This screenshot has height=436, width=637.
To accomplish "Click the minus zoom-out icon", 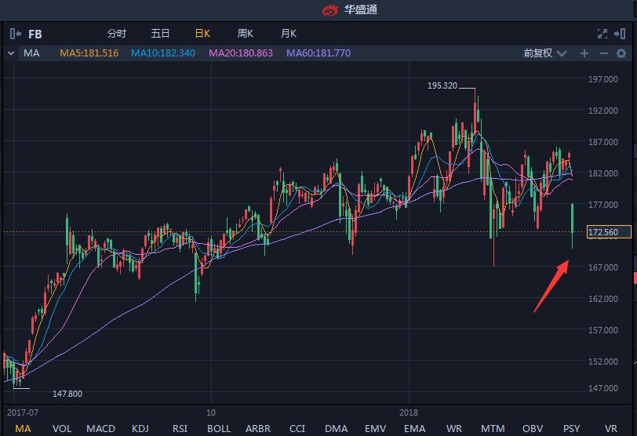I will tap(603, 53).
